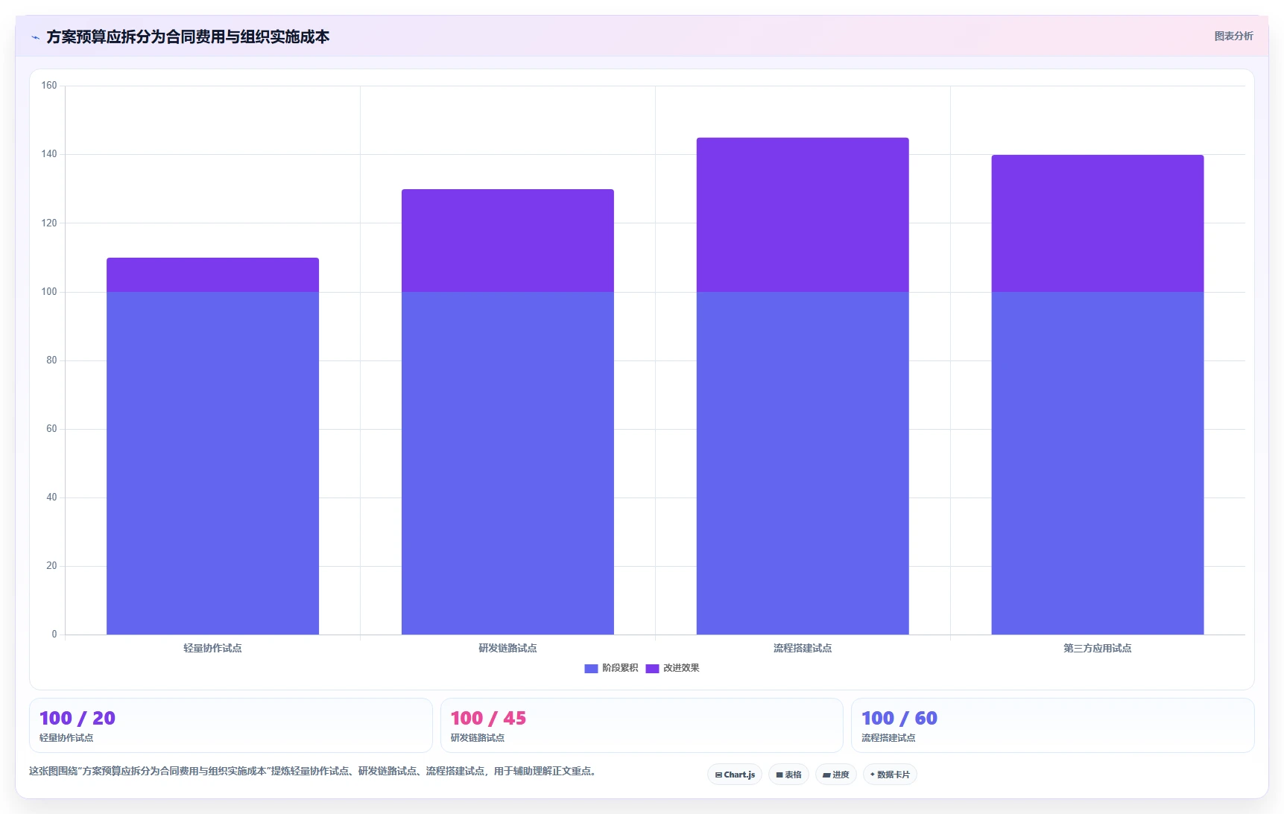Click the purple bar segment for 流程搭建试点
The width and height of the screenshot is (1284, 814).
point(803,214)
